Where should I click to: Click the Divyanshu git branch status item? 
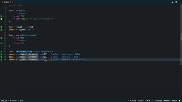pos(12,101)
